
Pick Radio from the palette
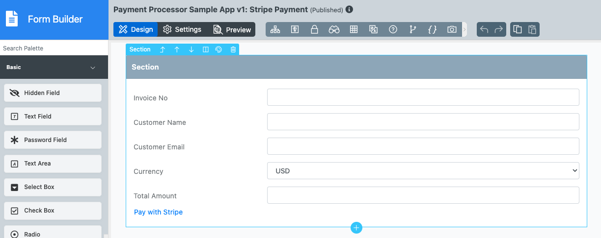[53, 232]
